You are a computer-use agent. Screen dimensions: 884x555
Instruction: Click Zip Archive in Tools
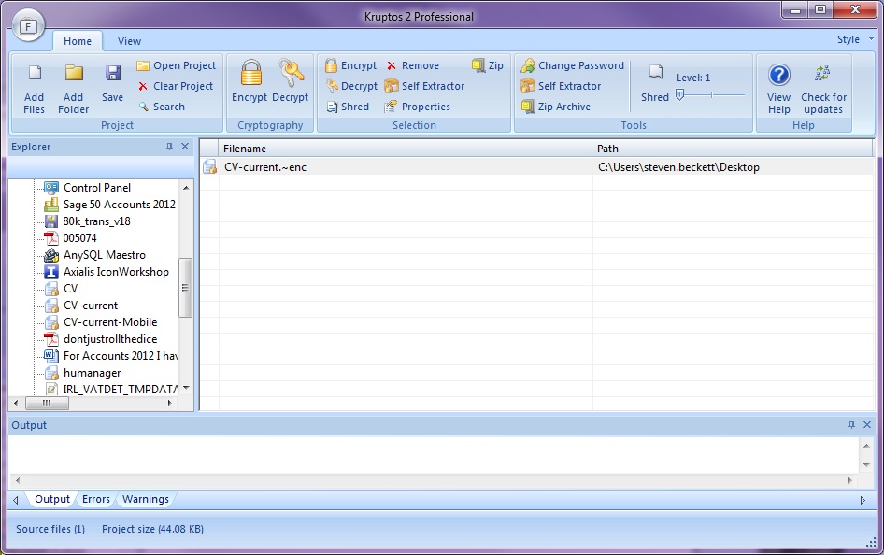click(556, 107)
